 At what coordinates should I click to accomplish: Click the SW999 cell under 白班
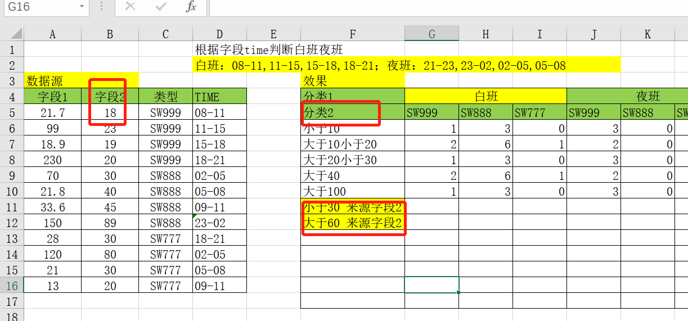(x=431, y=112)
